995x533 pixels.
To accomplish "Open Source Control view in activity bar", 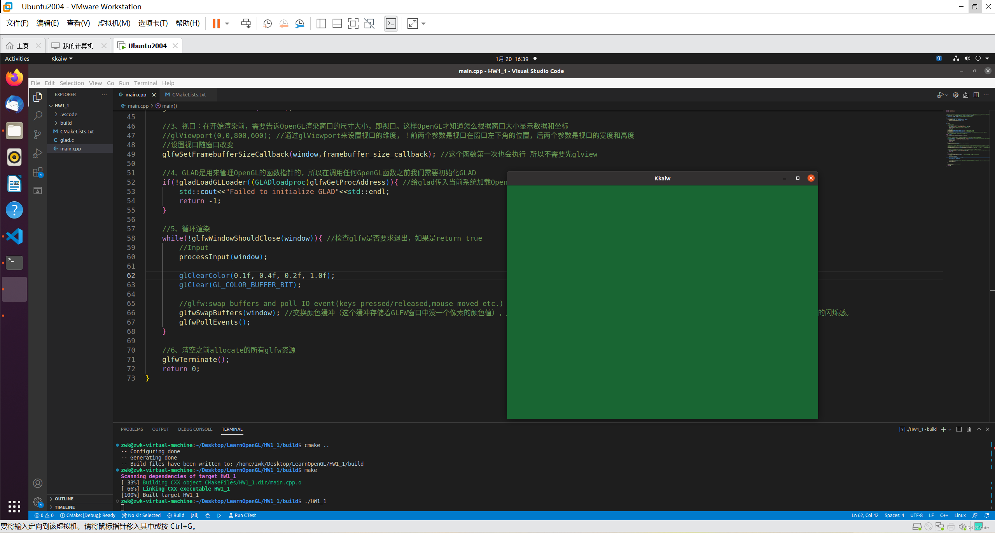I will pyautogui.click(x=38, y=135).
